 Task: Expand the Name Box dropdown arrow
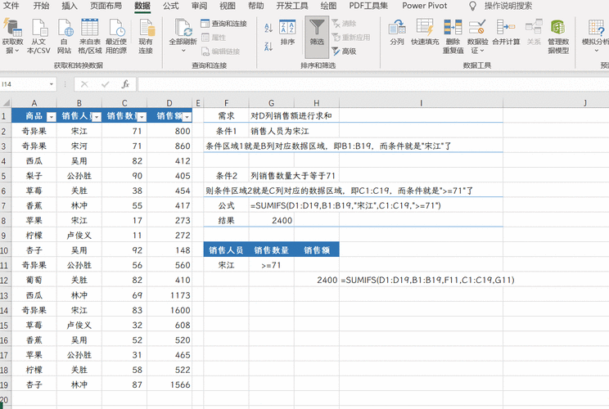(x=52, y=84)
